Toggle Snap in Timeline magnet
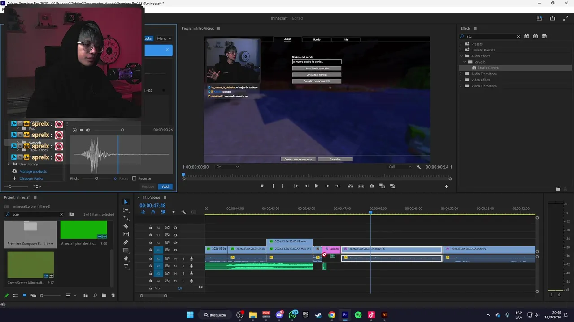This screenshot has width=574, height=322. point(153,212)
